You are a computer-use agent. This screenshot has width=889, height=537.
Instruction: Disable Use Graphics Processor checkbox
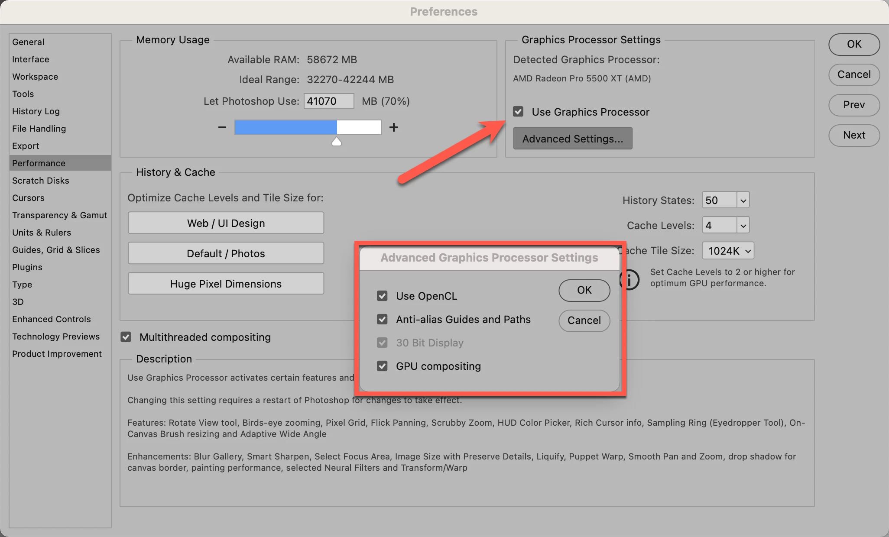tap(518, 112)
